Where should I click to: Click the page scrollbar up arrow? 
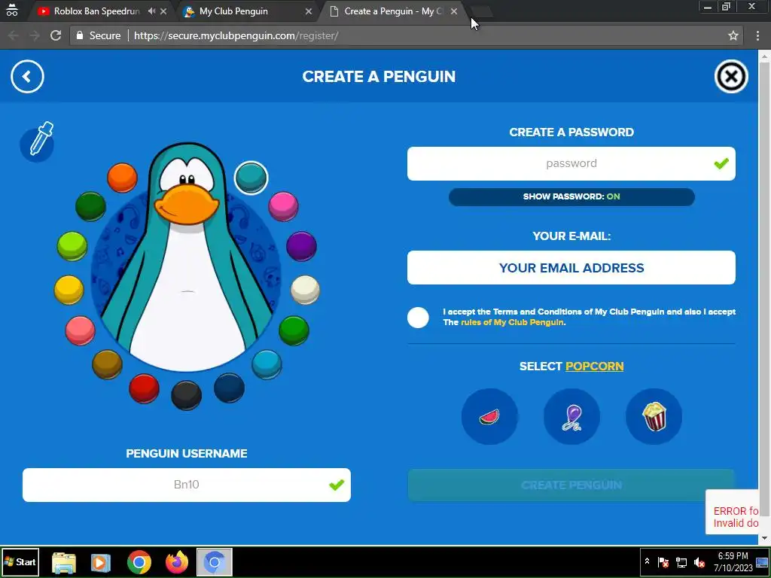(x=765, y=56)
